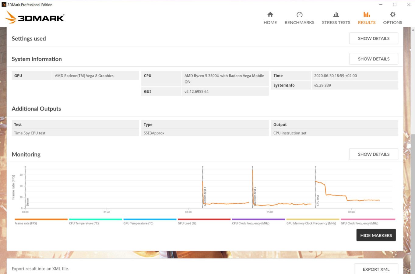The width and height of the screenshot is (415, 274).
Task: Click the 01:40 time axis label
Action: 107,212
